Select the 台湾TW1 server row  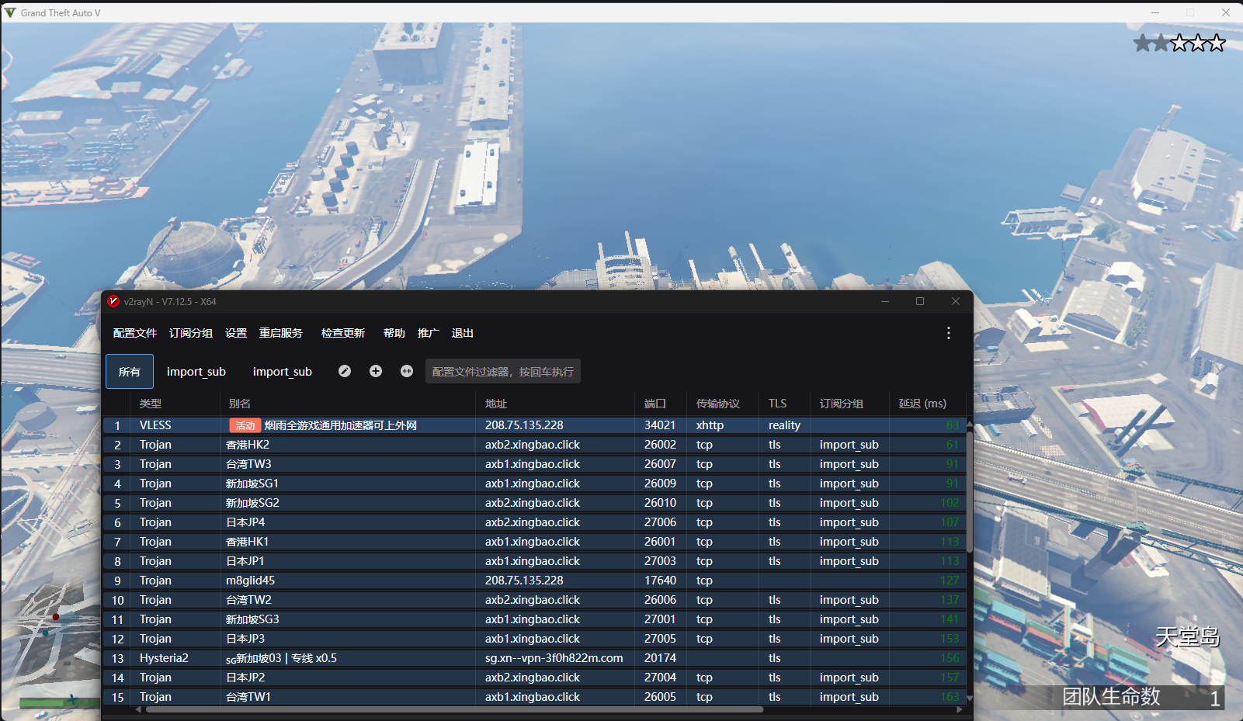pos(534,697)
